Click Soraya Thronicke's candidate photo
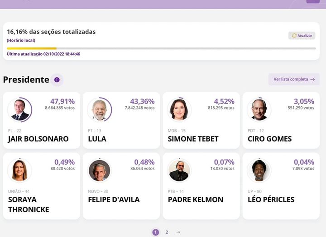This screenshot has width=326, height=237. 20,171
